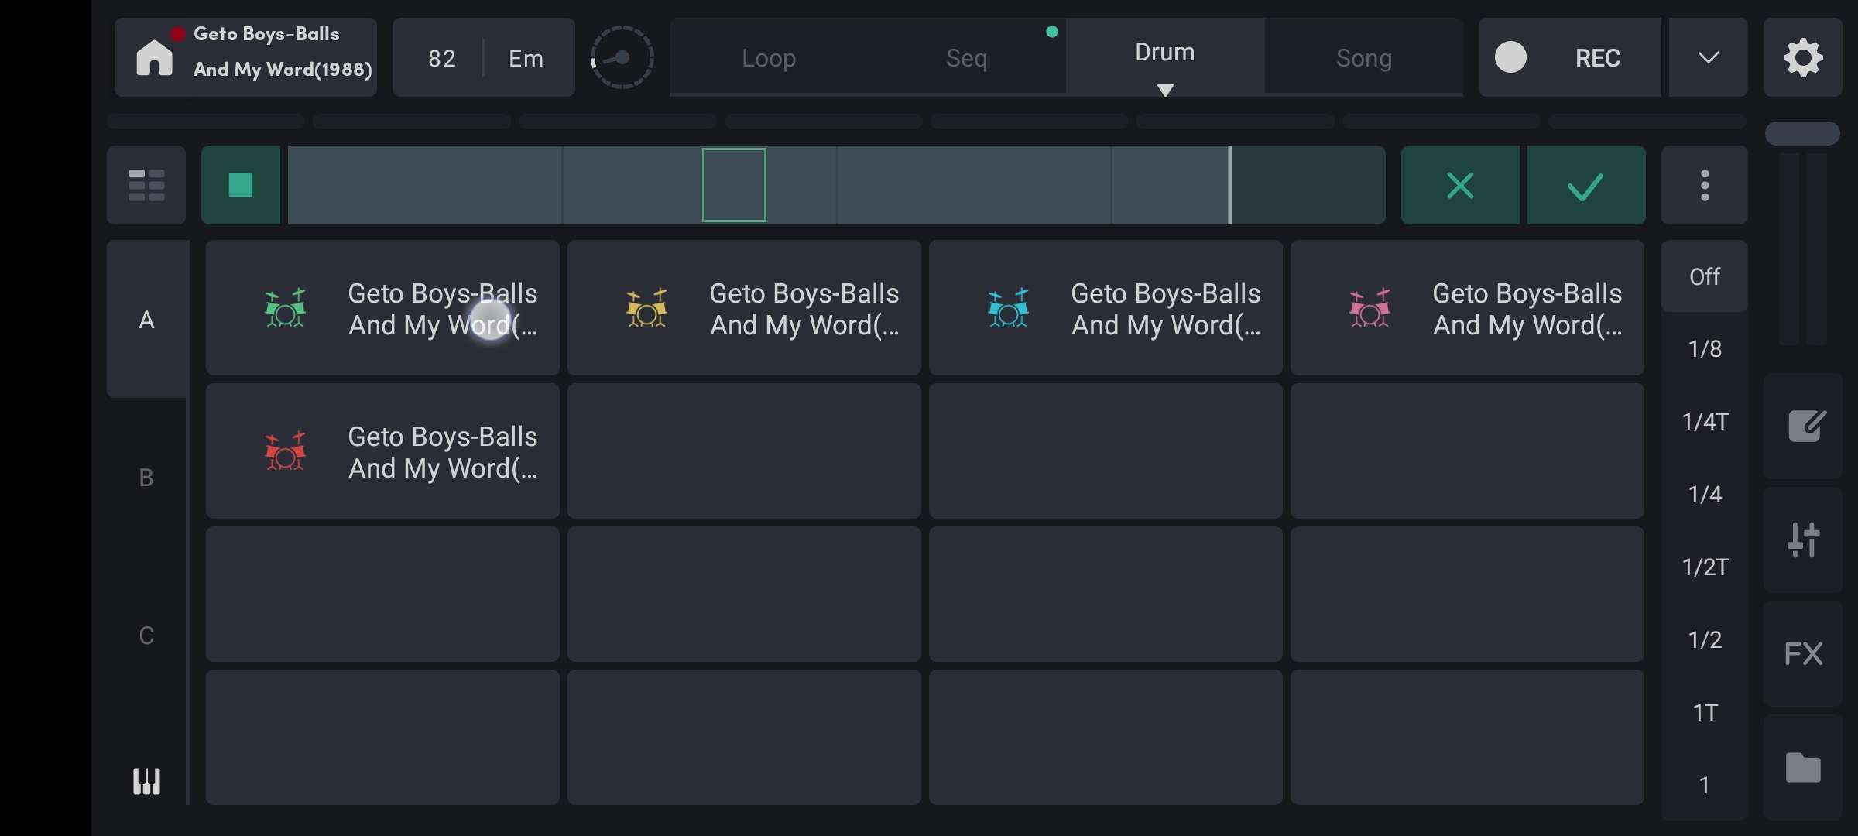Tap the pink drum kit pad
This screenshot has width=1858, height=836.
pos(1467,308)
